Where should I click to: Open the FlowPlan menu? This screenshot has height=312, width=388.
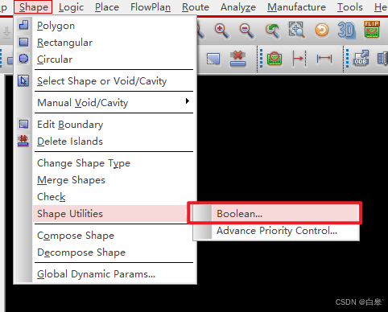click(151, 7)
